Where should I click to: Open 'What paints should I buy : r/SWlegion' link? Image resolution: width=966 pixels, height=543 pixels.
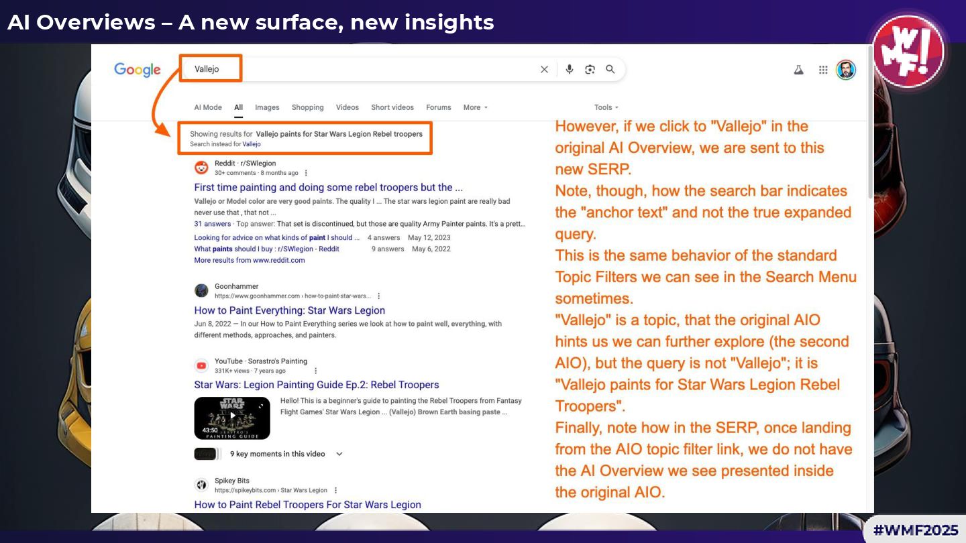[266, 249]
